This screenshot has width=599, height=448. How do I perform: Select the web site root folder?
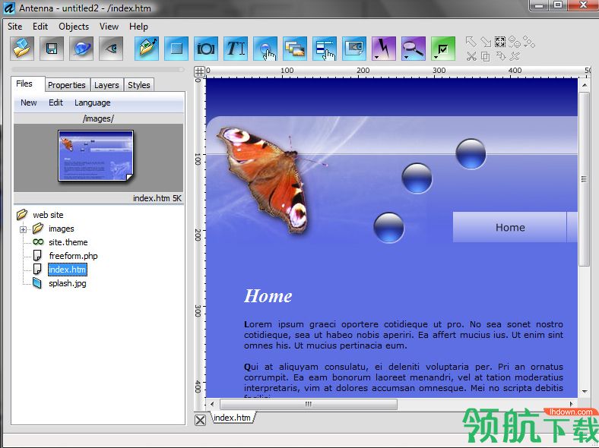(x=48, y=215)
